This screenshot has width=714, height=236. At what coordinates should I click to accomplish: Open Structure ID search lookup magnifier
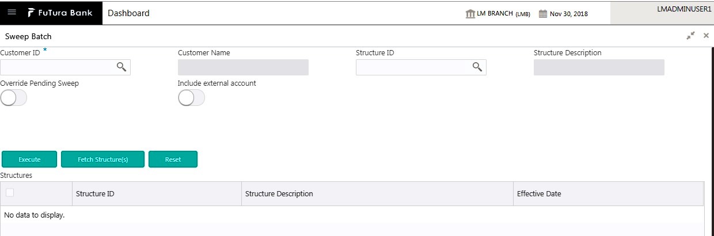tap(477, 67)
